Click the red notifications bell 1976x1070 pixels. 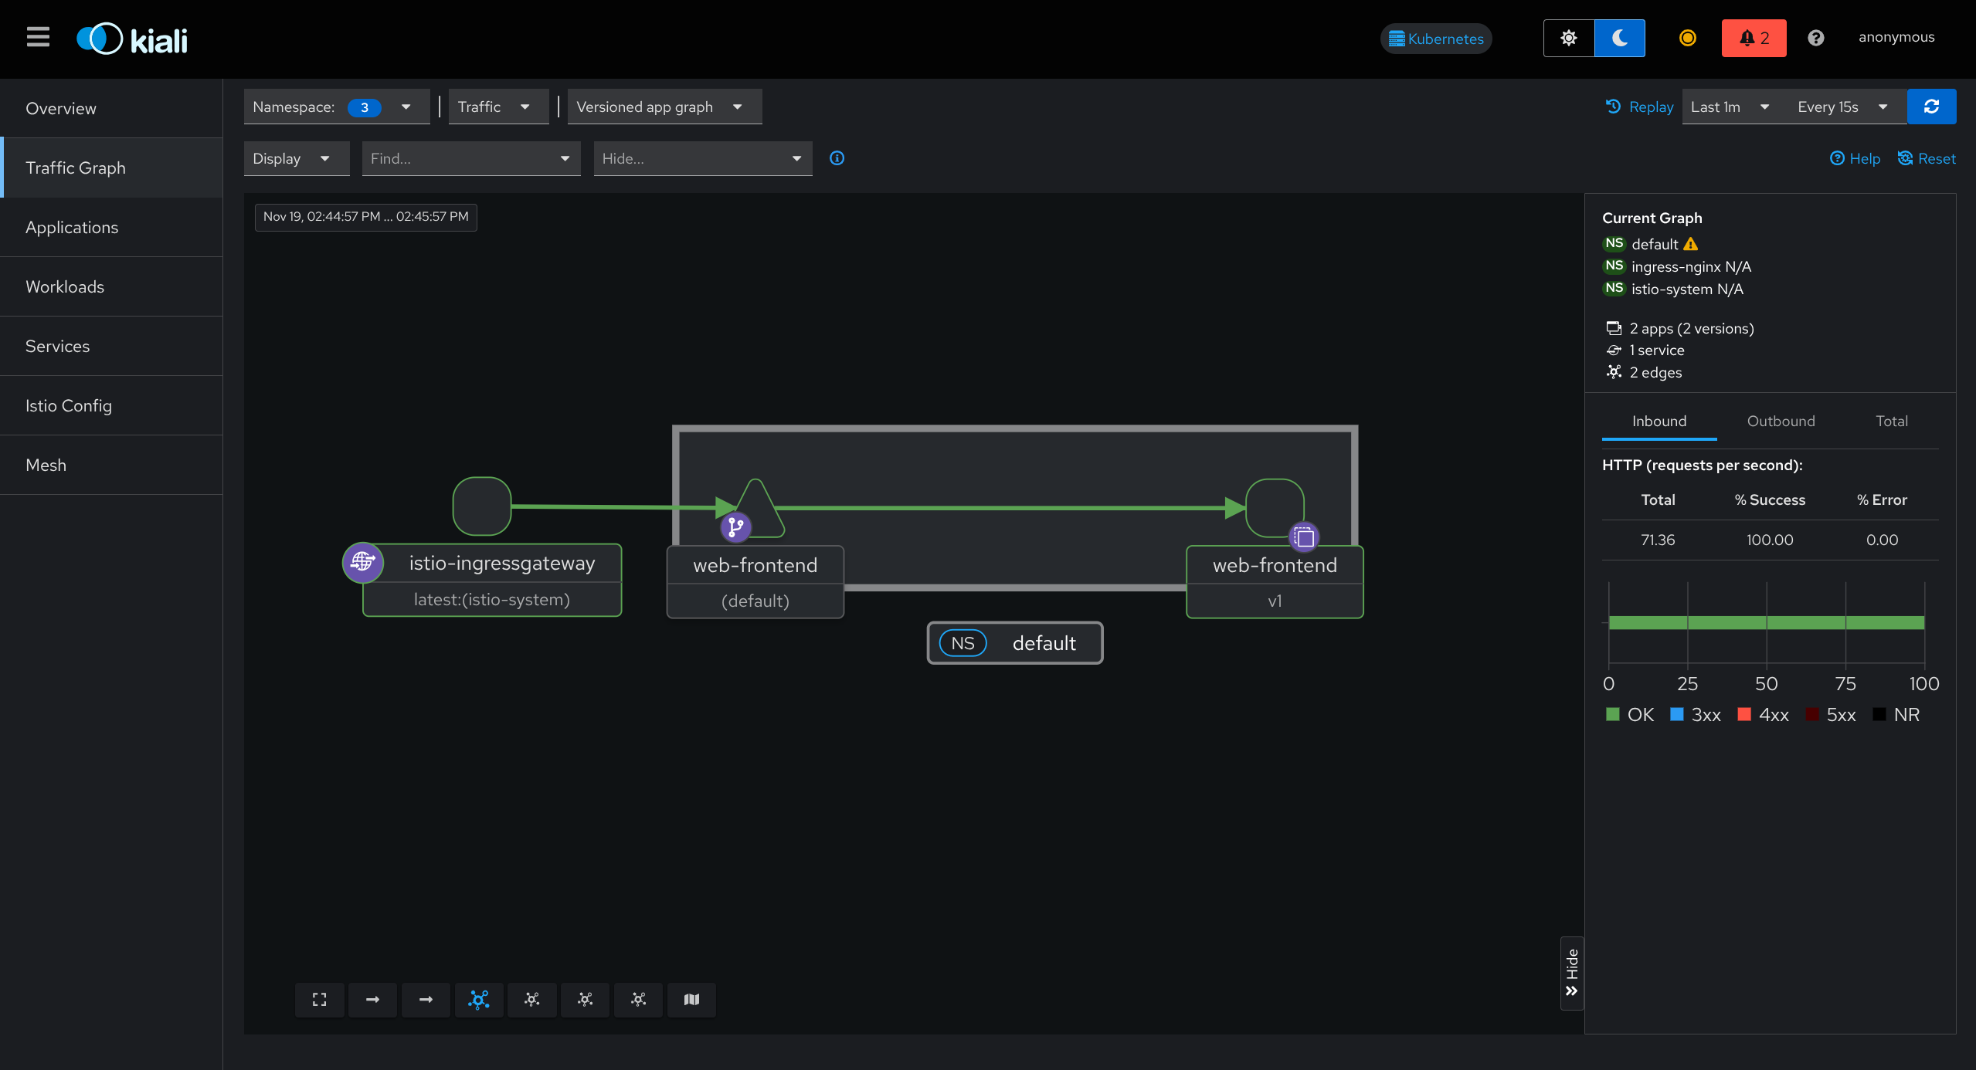1754,38
